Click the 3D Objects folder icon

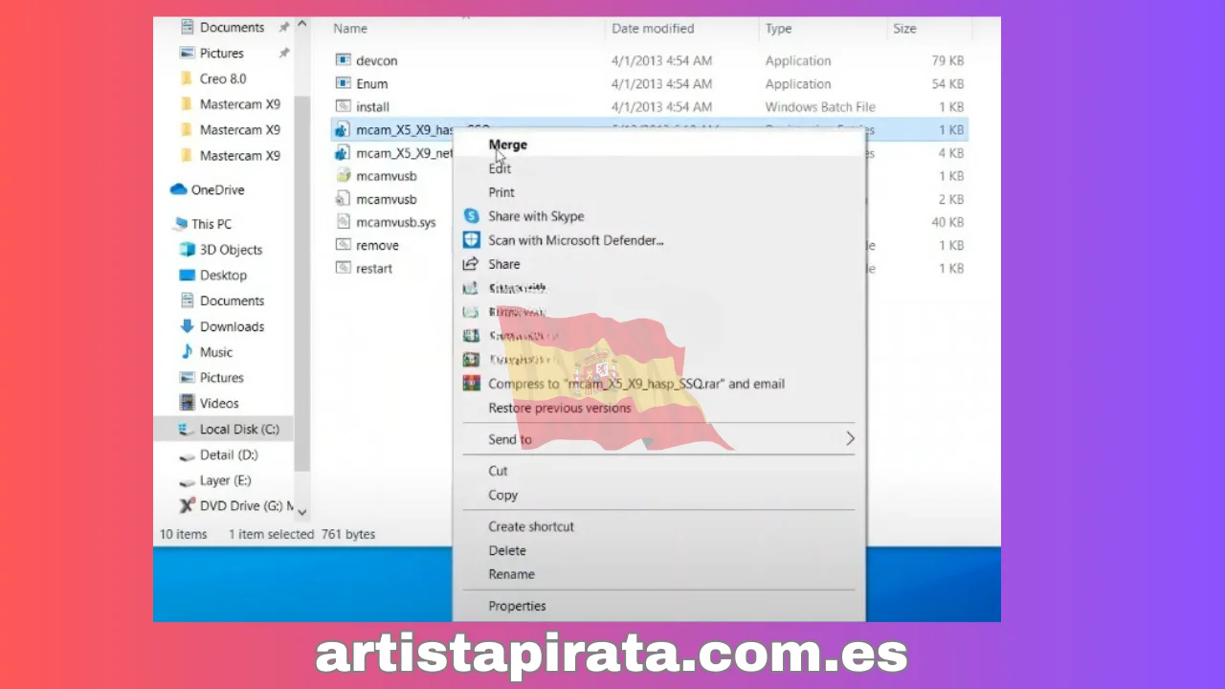click(x=188, y=250)
